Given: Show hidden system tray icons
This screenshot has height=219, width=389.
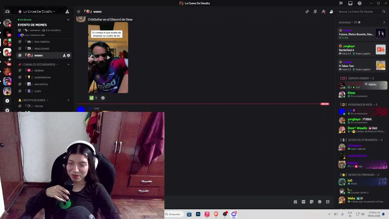Looking at the screenshot, I should click(329, 214).
